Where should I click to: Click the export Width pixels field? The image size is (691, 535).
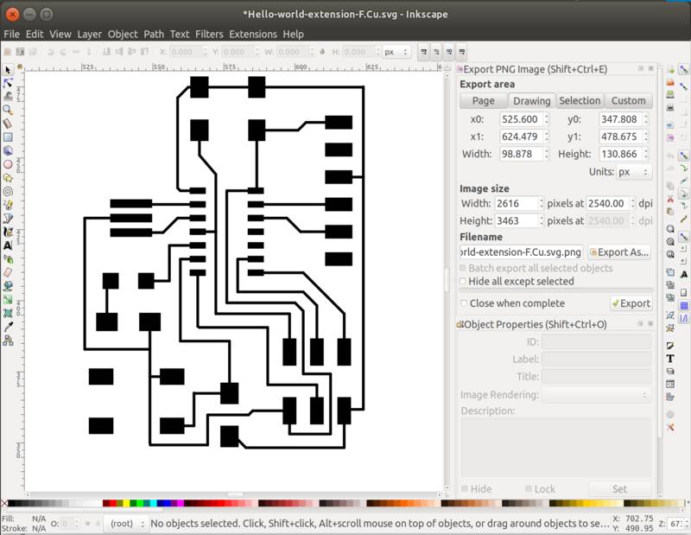(x=517, y=203)
